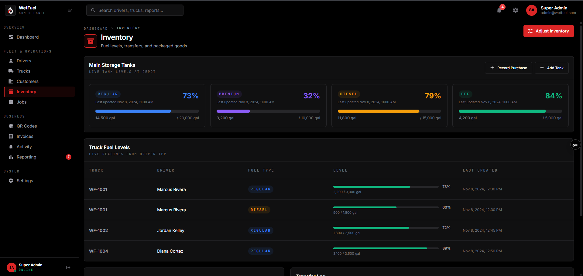Click the Adjust Inventory button
Viewport: 583px width, 276px height.
coord(548,31)
